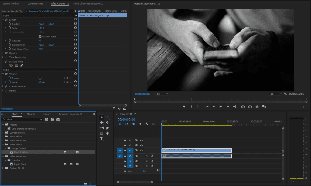Collapse the Video Transitions folder
The height and width of the screenshot is (186, 311).
(x=3, y=156)
